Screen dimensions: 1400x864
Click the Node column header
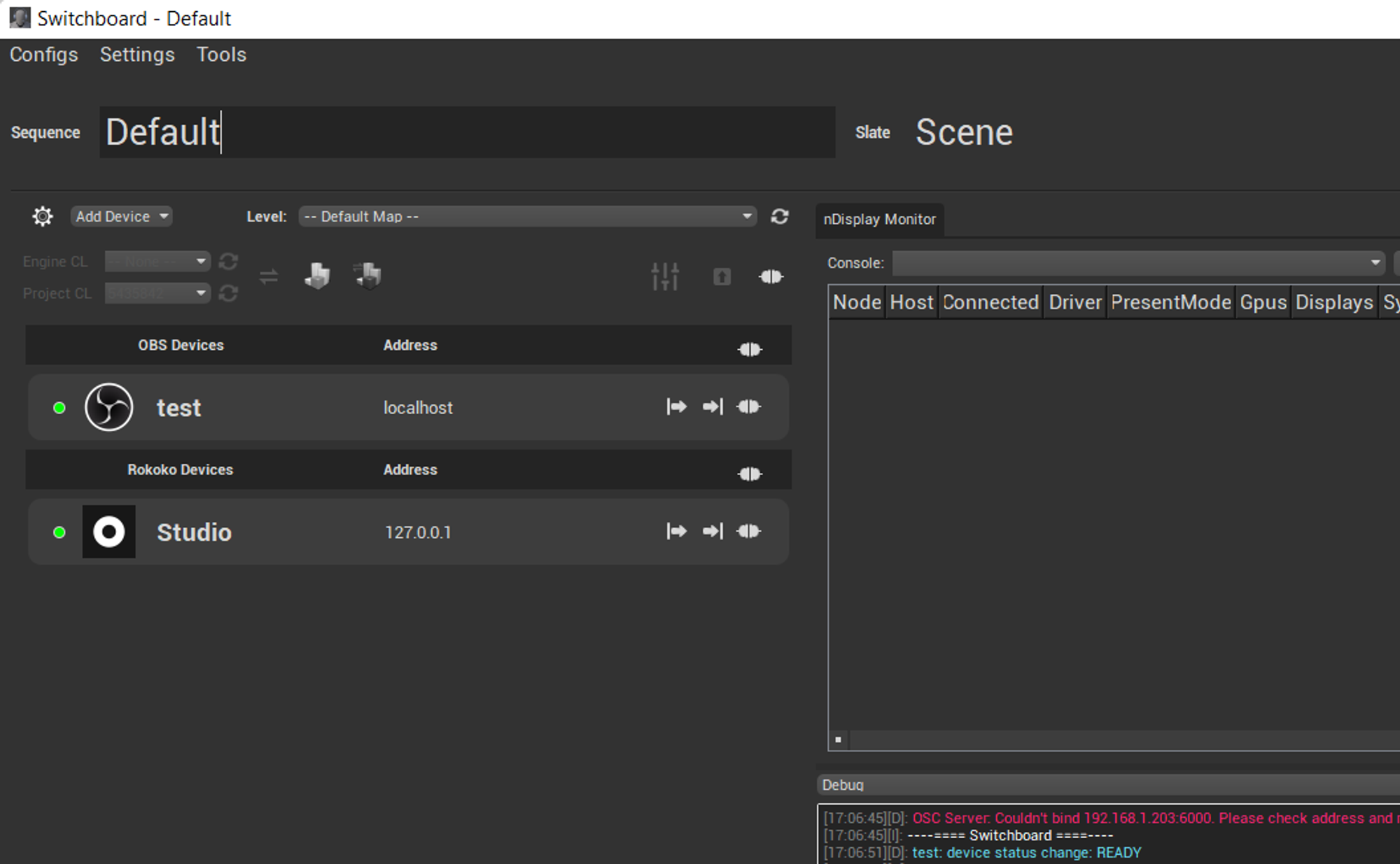857,302
